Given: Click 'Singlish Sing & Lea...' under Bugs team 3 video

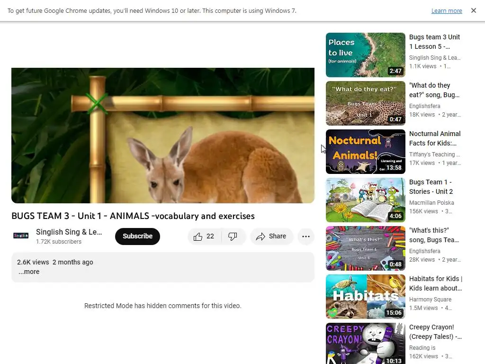Looking at the screenshot, I should pyautogui.click(x=435, y=57).
